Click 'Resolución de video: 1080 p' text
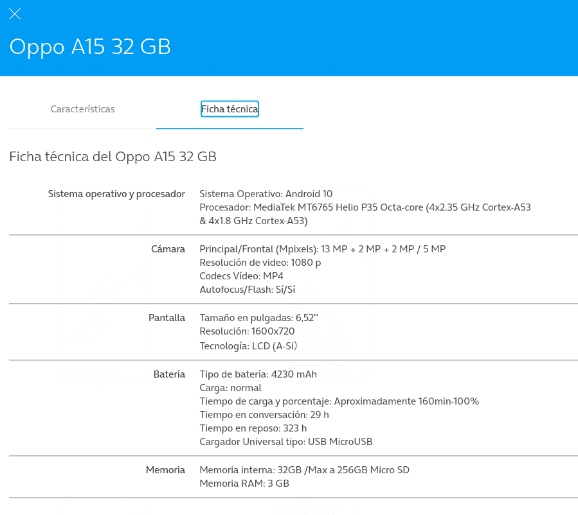The image size is (578, 515). [260, 263]
